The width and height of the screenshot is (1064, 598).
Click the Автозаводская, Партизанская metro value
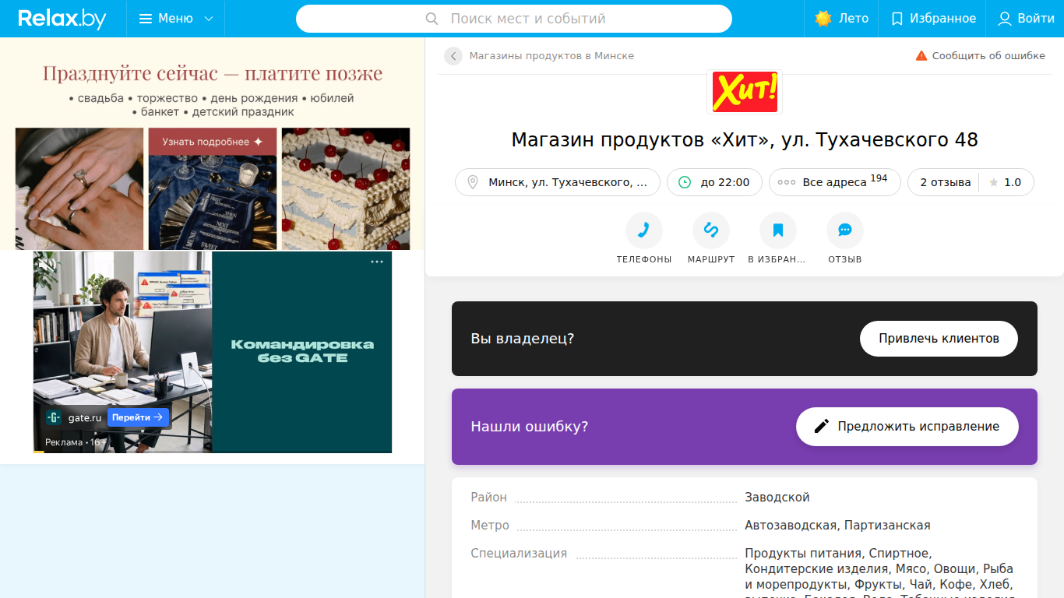click(x=837, y=525)
